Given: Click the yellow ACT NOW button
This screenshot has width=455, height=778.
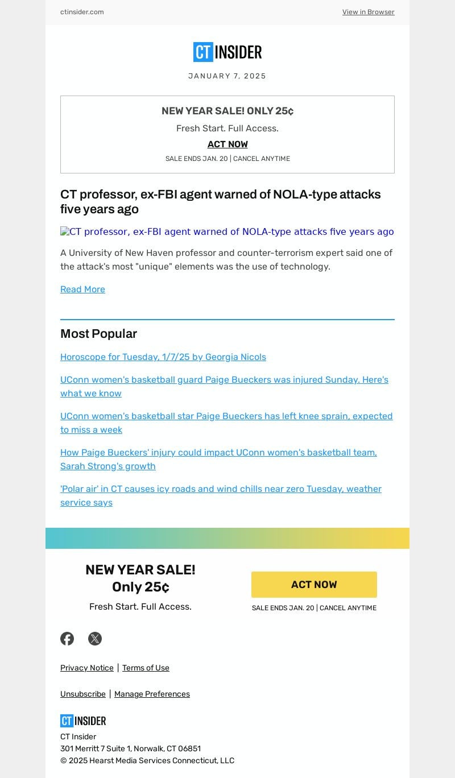Looking at the screenshot, I should pyautogui.click(x=314, y=585).
